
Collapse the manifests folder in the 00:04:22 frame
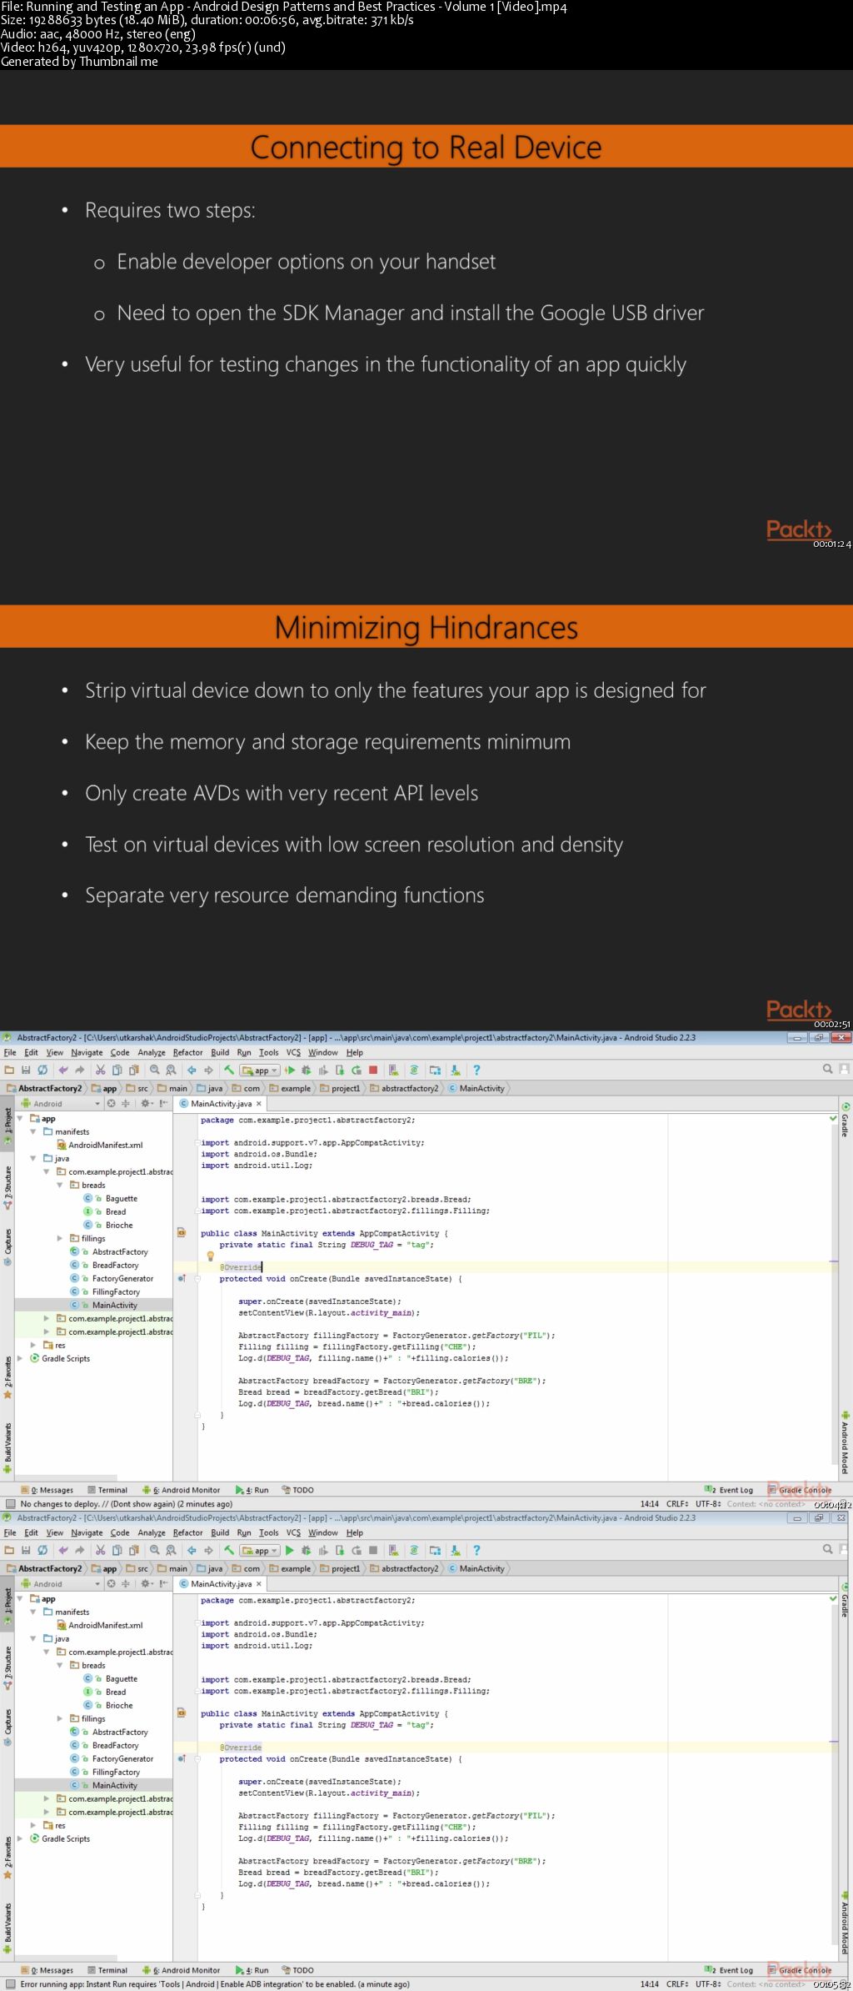tap(33, 1131)
